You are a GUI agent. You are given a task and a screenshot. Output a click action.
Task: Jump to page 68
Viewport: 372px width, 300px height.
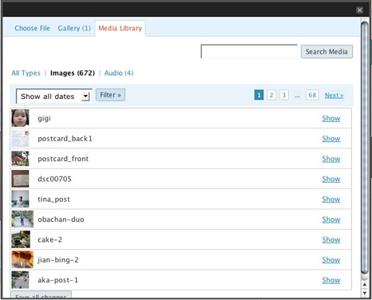tap(312, 95)
